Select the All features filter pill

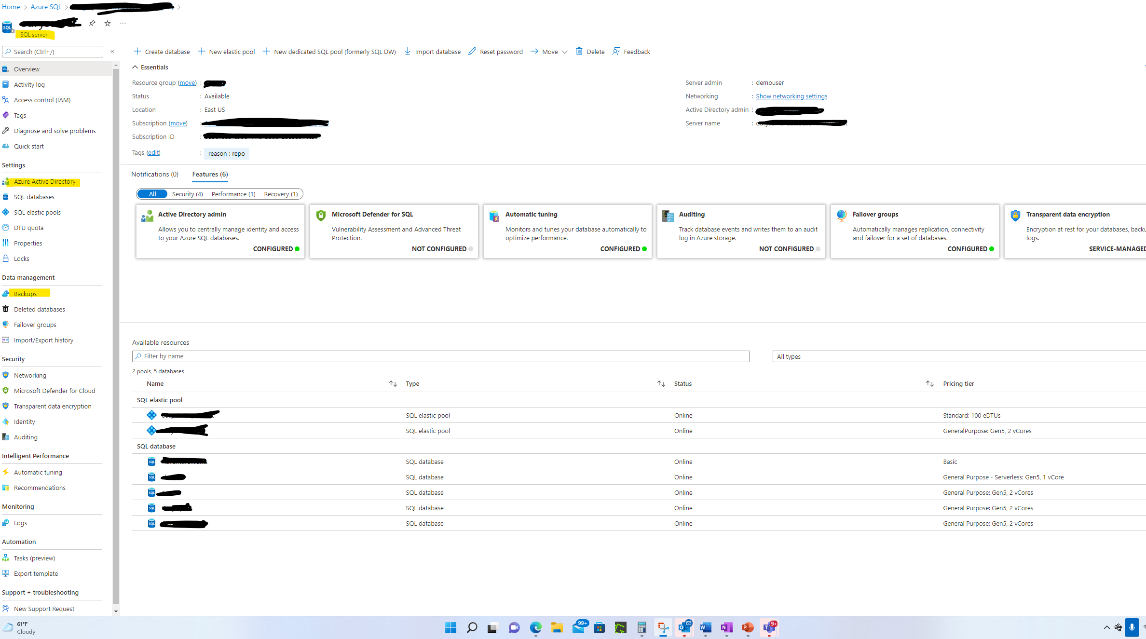[152, 194]
